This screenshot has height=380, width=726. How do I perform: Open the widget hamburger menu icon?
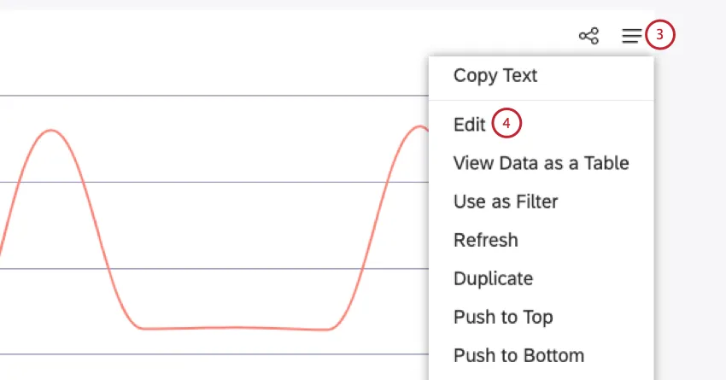pos(631,36)
